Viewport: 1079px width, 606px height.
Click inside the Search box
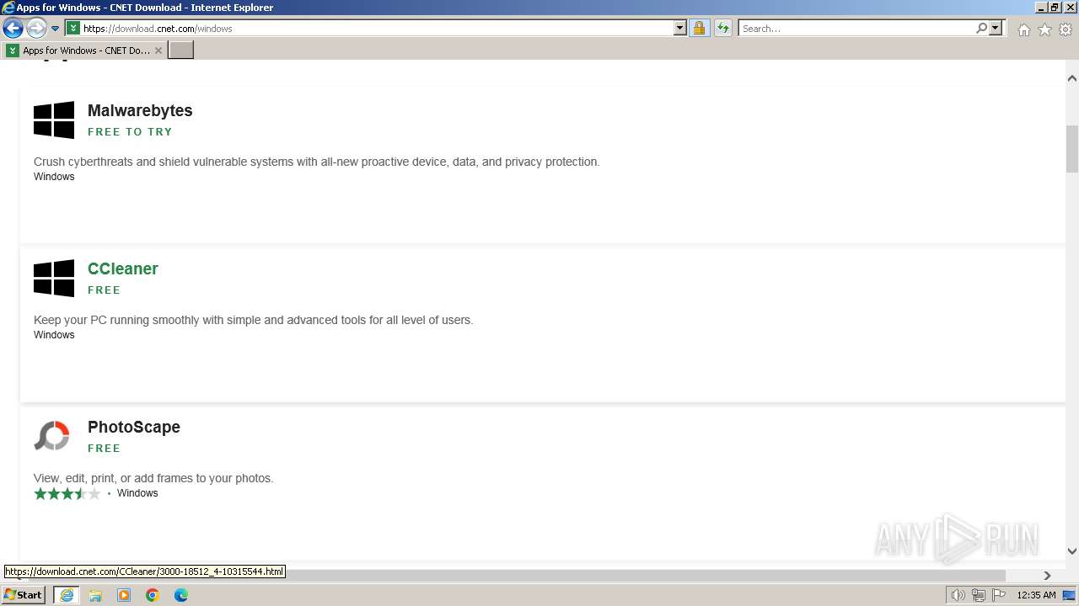tap(856, 28)
